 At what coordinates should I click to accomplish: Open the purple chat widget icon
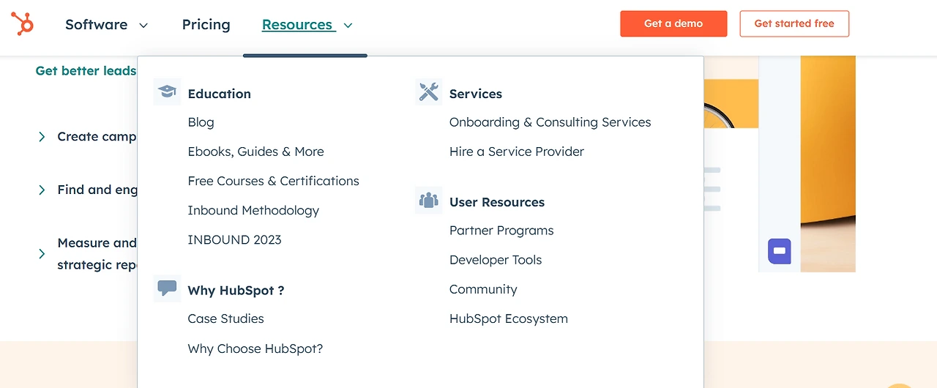pyautogui.click(x=780, y=251)
